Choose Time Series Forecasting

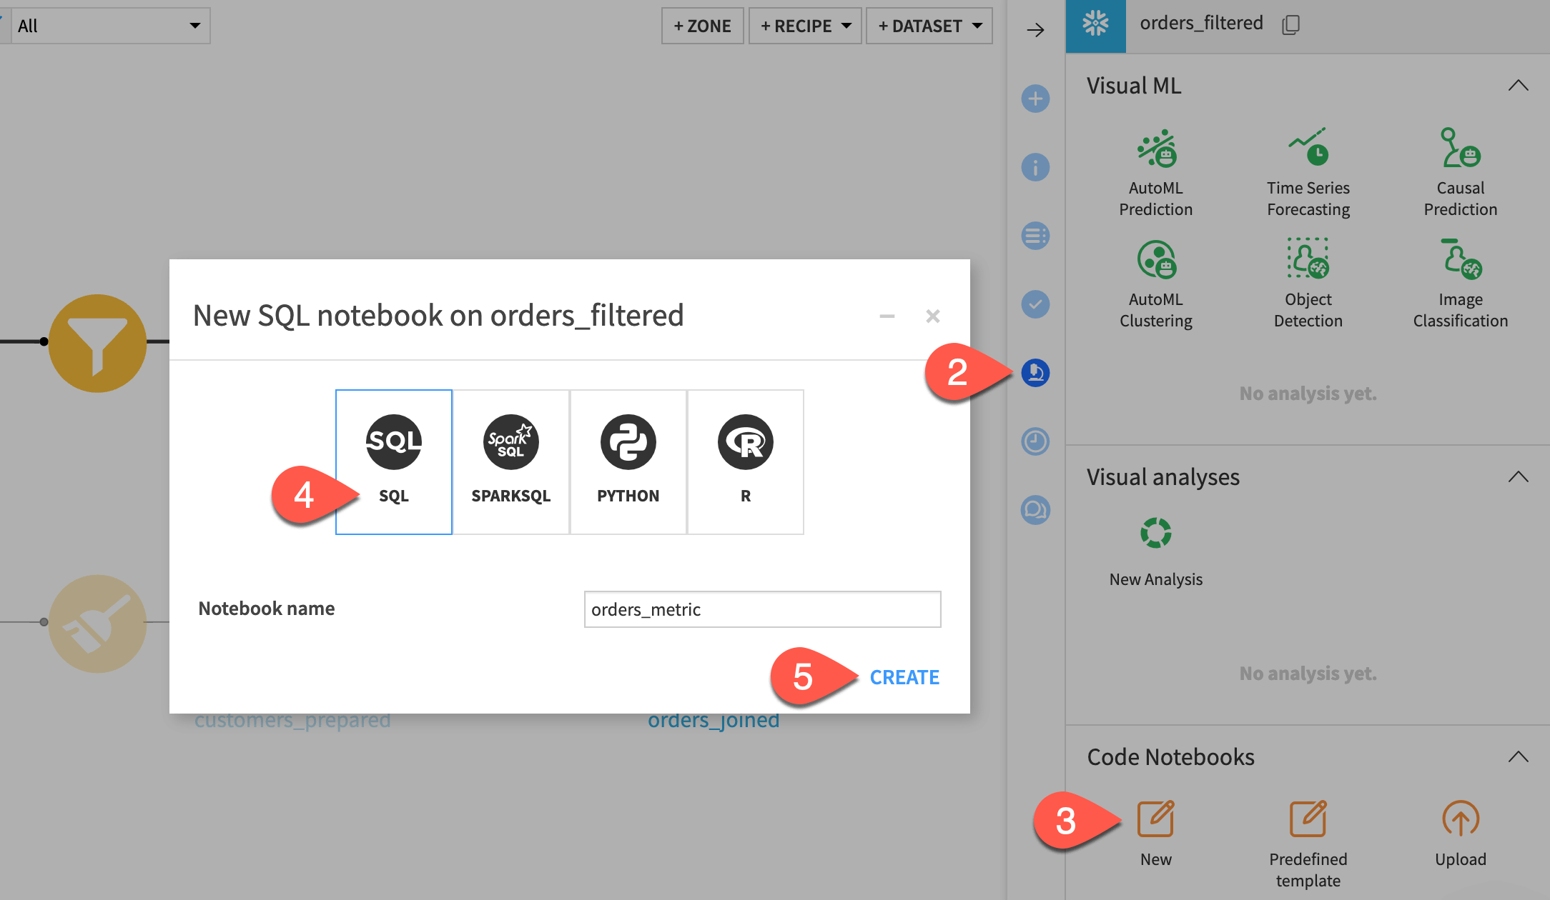pyautogui.click(x=1308, y=171)
